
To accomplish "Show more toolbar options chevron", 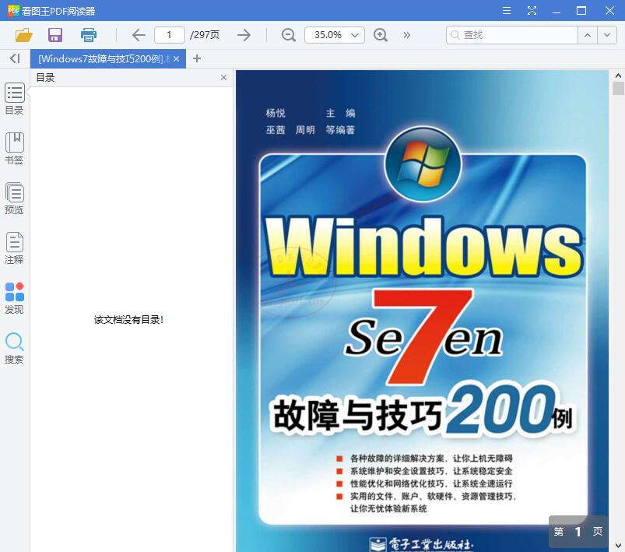I will point(406,35).
